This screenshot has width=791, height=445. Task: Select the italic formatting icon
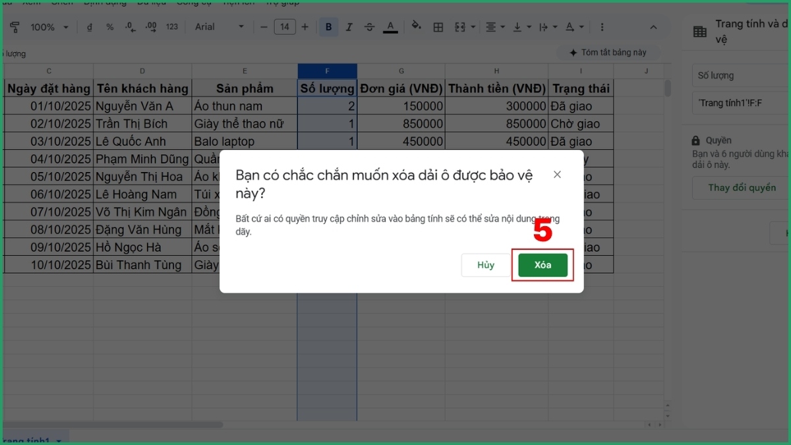(x=349, y=27)
